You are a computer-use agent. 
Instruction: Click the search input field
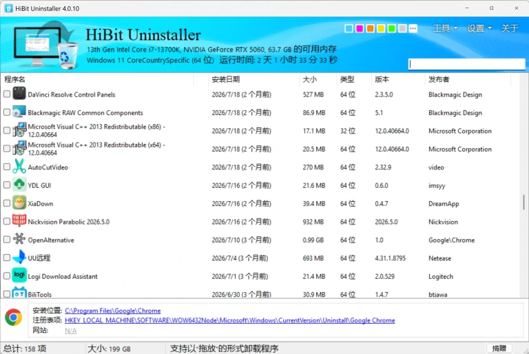coord(467,64)
